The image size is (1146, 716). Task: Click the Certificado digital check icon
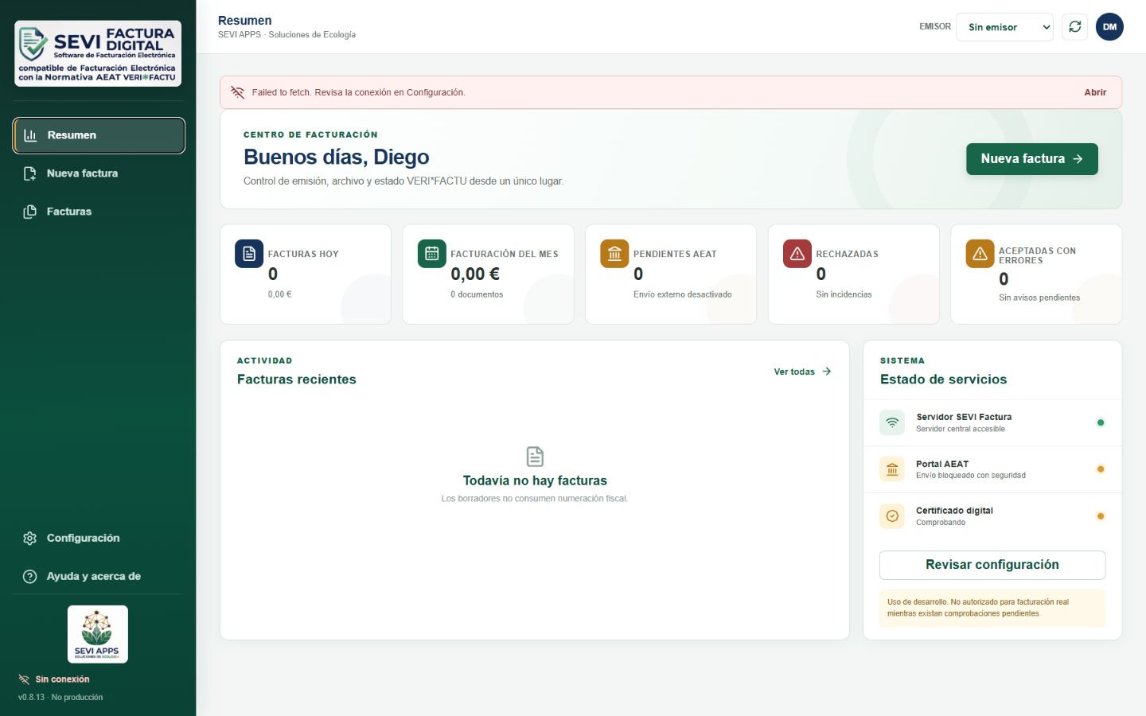coord(892,516)
